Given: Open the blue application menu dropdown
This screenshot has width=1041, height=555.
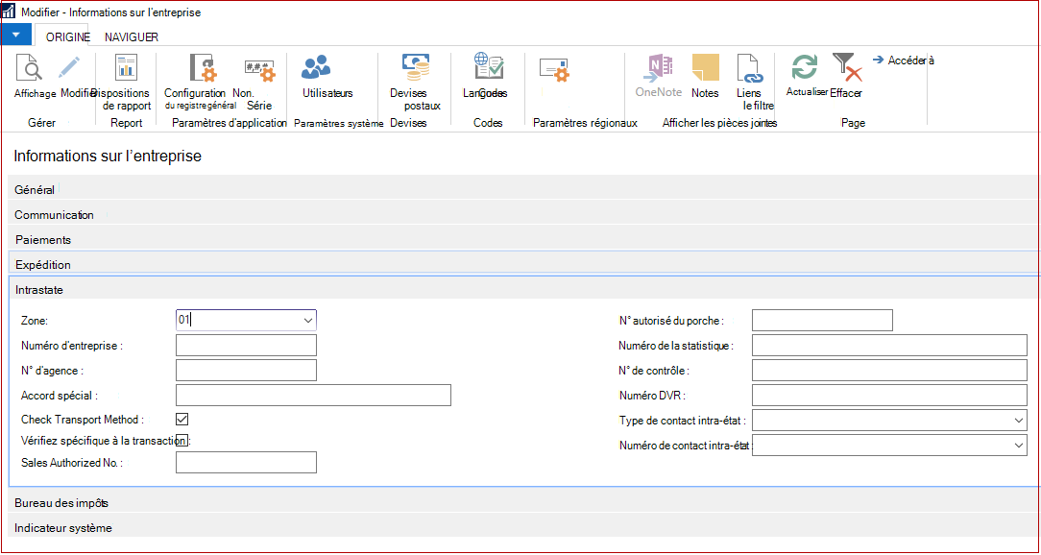Looking at the screenshot, I should pos(16,35).
